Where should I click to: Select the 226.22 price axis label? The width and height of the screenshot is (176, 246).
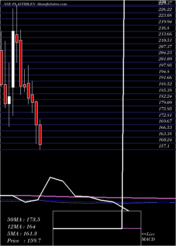(166, 9)
